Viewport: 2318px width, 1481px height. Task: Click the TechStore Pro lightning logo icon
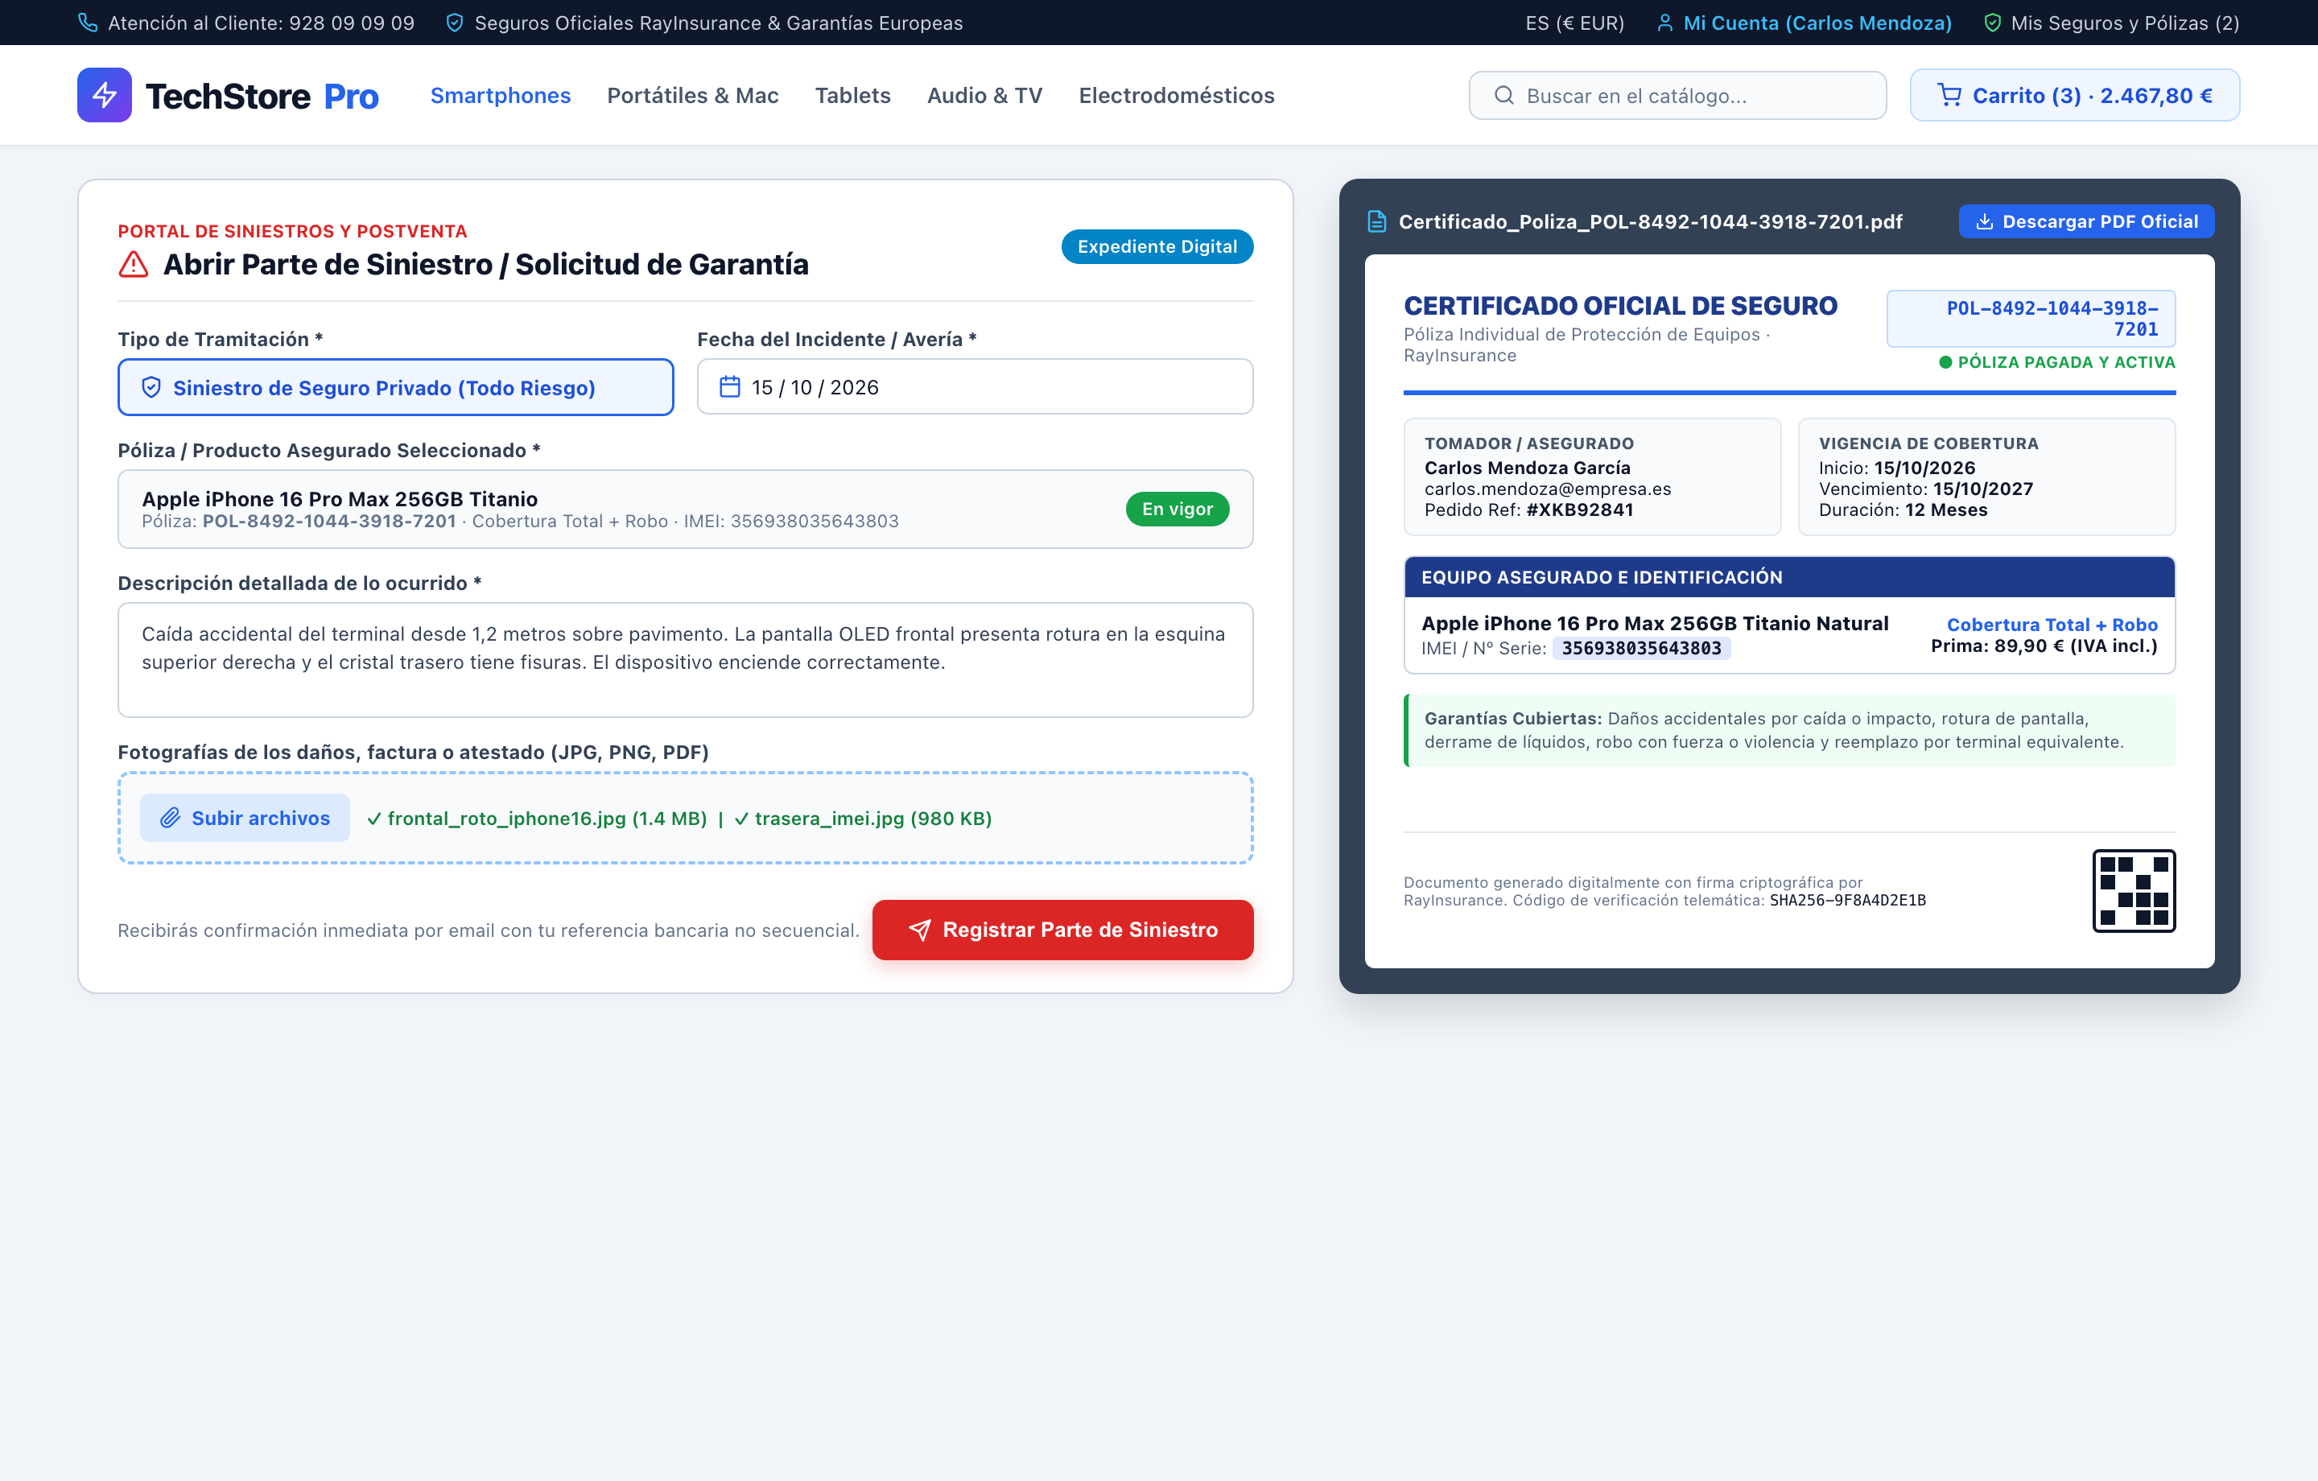point(104,95)
